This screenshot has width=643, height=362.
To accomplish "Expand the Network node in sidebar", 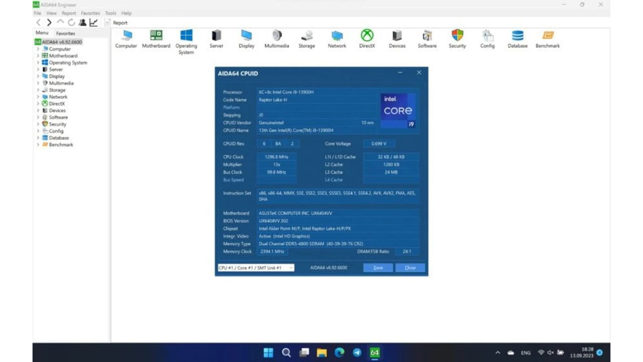I will coord(38,97).
